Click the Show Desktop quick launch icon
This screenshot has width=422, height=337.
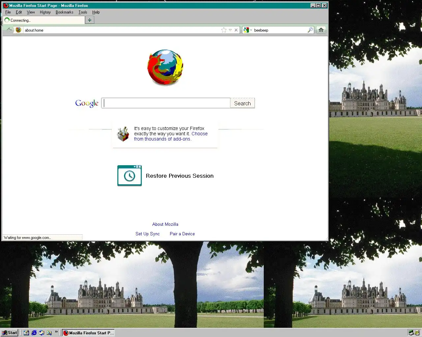[x=42, y=333]
